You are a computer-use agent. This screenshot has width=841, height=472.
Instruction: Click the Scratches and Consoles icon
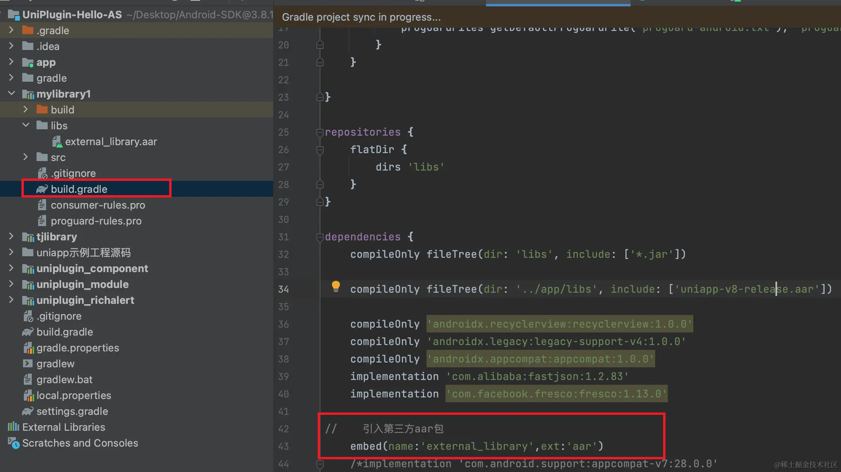click(13, 443)
